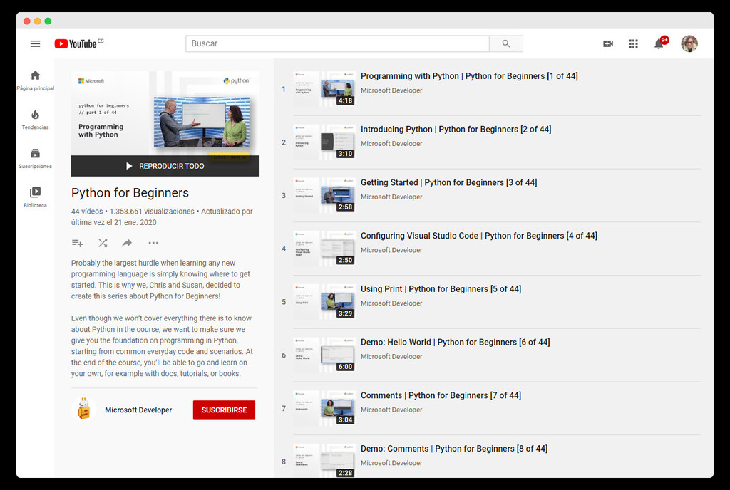Go to Página principal
The image size is (730, 490).
[x=35, y=78]
